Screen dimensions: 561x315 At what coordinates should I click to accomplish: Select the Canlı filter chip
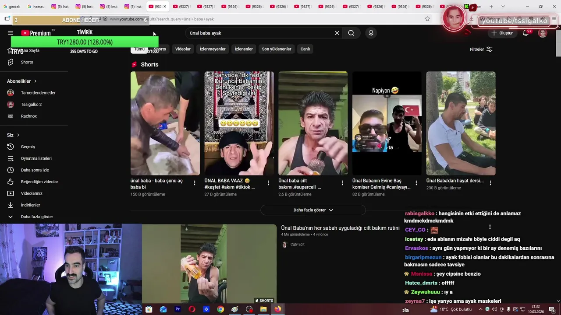(x=305, y=49)
